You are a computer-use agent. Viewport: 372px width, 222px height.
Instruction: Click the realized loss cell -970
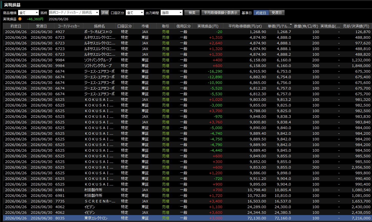pos(218,117)
